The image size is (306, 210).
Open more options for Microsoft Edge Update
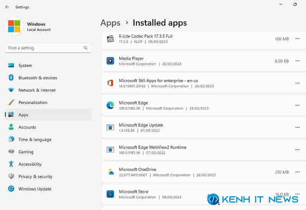[298, 128]
